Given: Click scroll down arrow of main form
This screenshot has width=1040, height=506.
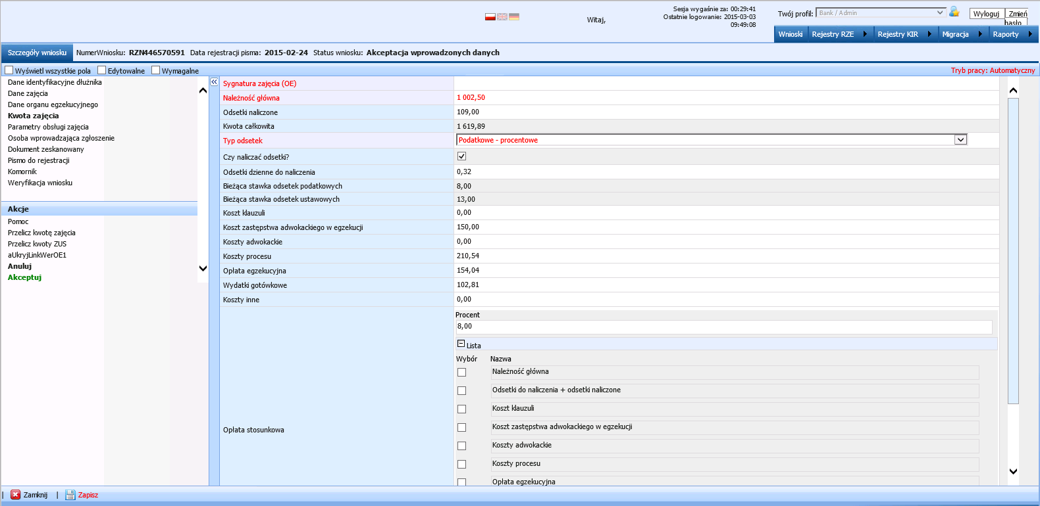Looking at the screenshot, I should pos(1013,471).
